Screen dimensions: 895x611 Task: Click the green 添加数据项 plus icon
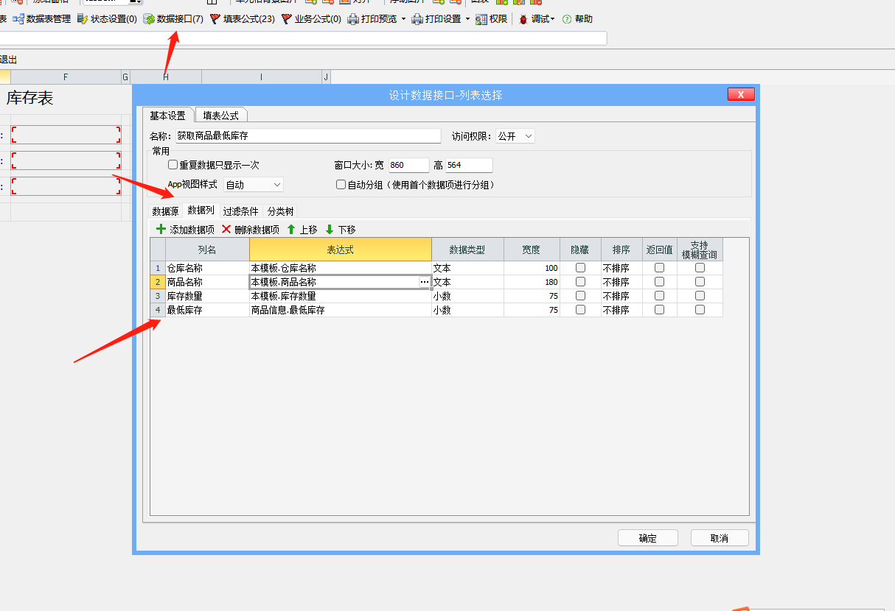pyautogui.click(x=161, y=229)
